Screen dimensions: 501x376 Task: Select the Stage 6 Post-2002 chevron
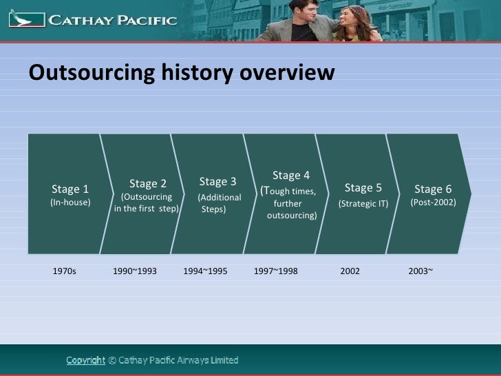tap(429, 194)
